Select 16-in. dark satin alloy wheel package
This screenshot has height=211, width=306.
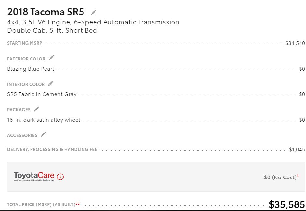click(x=44, y=120)
